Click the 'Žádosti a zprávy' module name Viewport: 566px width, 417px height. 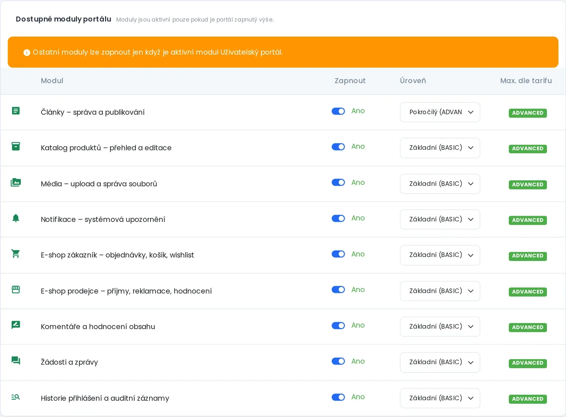[69, 362]
